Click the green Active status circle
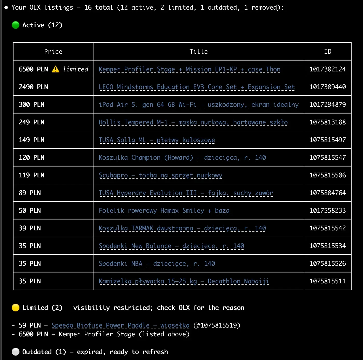The width and height of the screenshot is (363, 360). [16, 25]
